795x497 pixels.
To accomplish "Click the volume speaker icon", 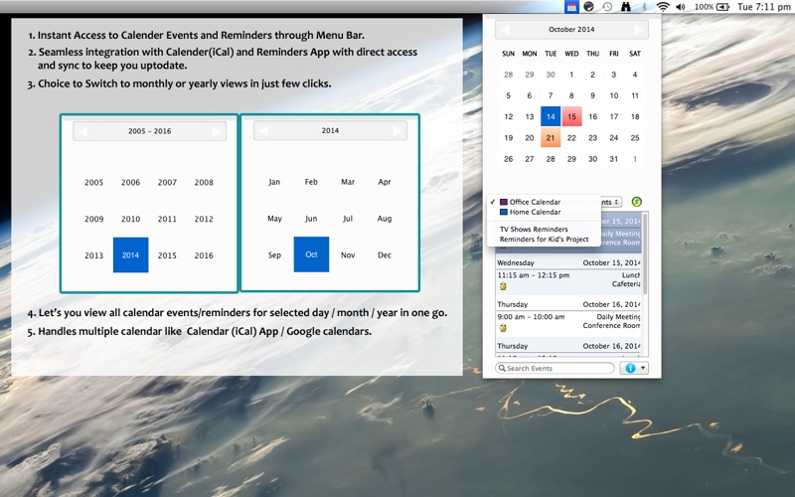I will click(681, 7).
